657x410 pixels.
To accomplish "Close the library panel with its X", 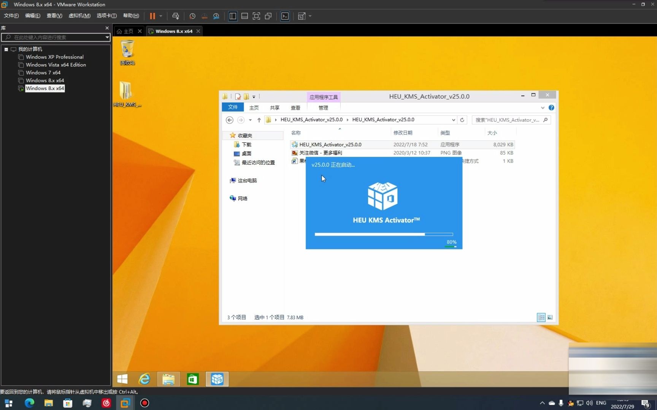I will pyautogui.click(x=107, y=28).
